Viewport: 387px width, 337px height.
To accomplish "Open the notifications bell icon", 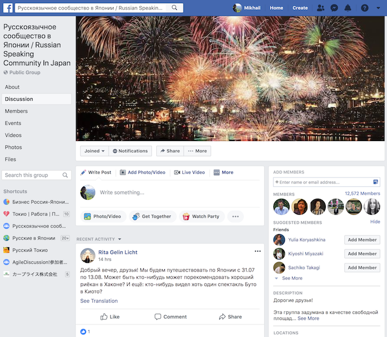I will point(348,8).
